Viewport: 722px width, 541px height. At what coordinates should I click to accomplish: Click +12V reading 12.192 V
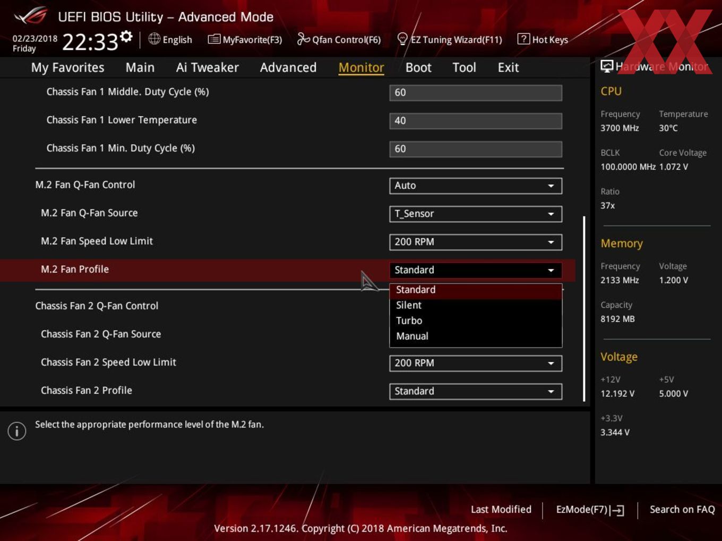tap(617, 394)
